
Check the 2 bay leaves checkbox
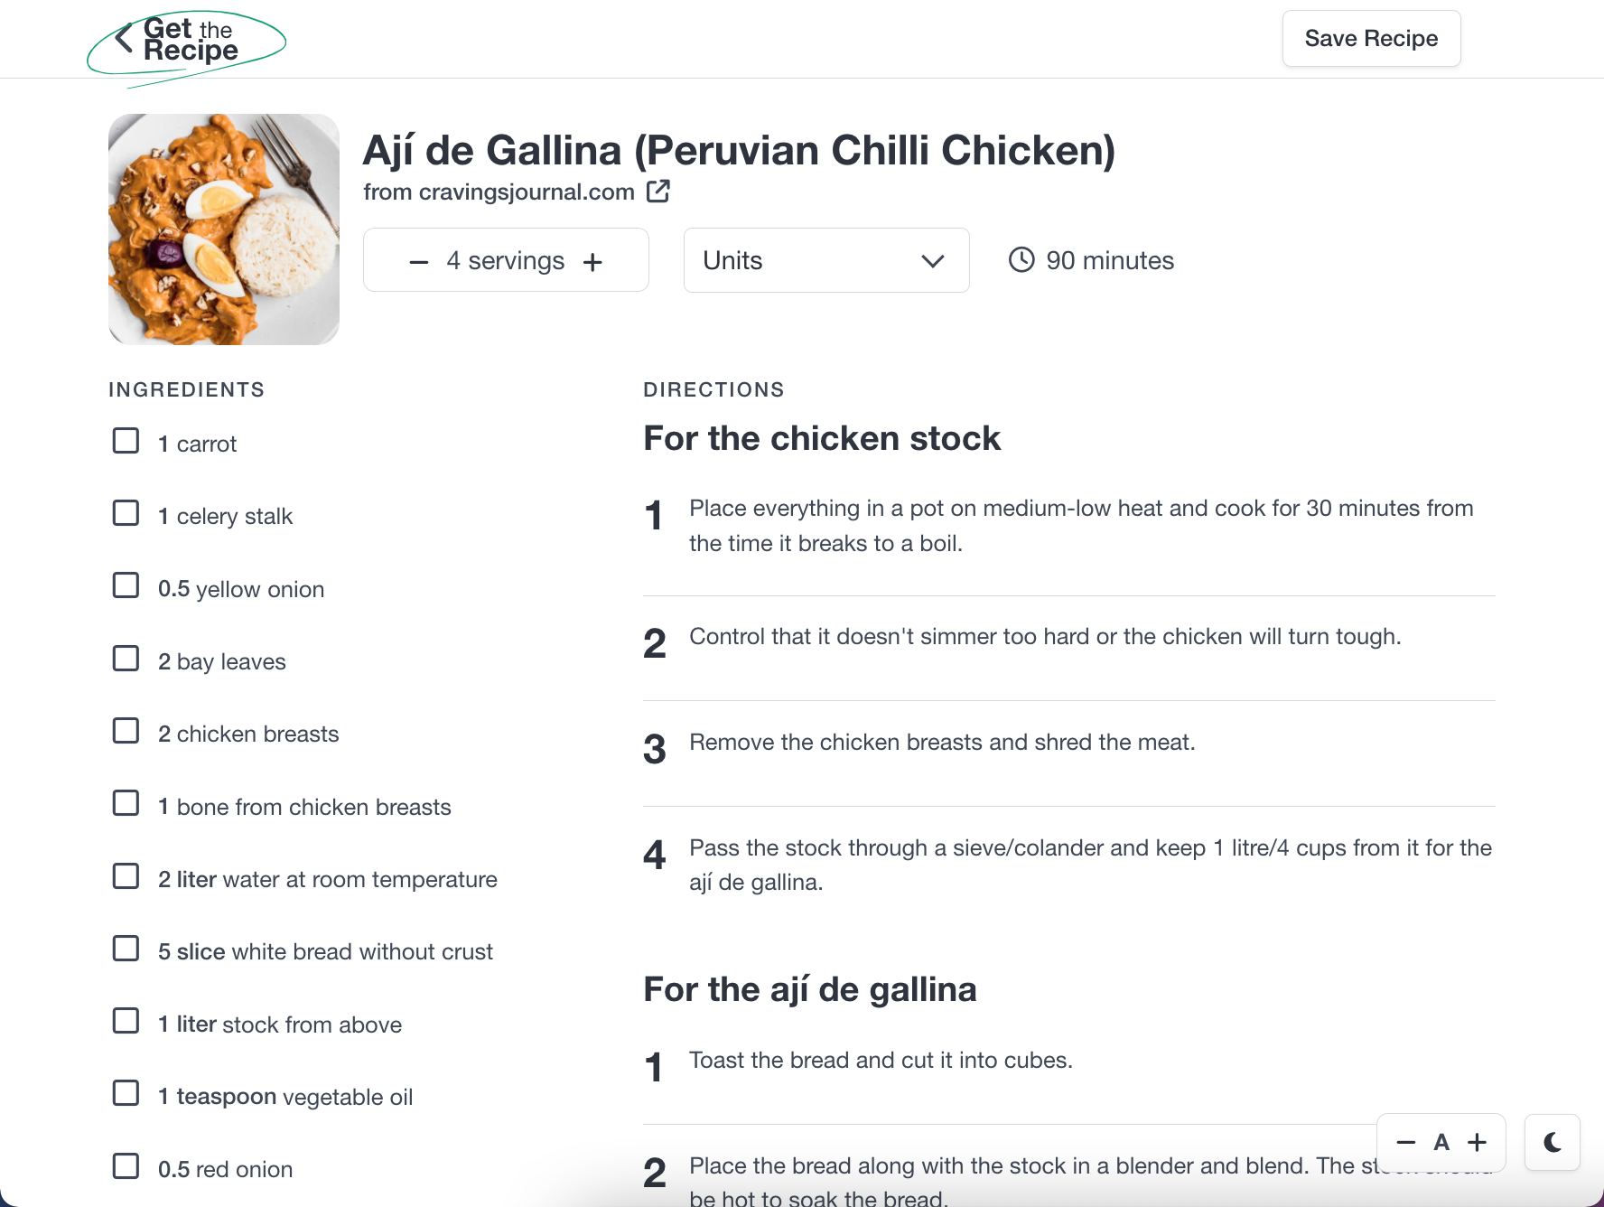click(x=126, y=659)
